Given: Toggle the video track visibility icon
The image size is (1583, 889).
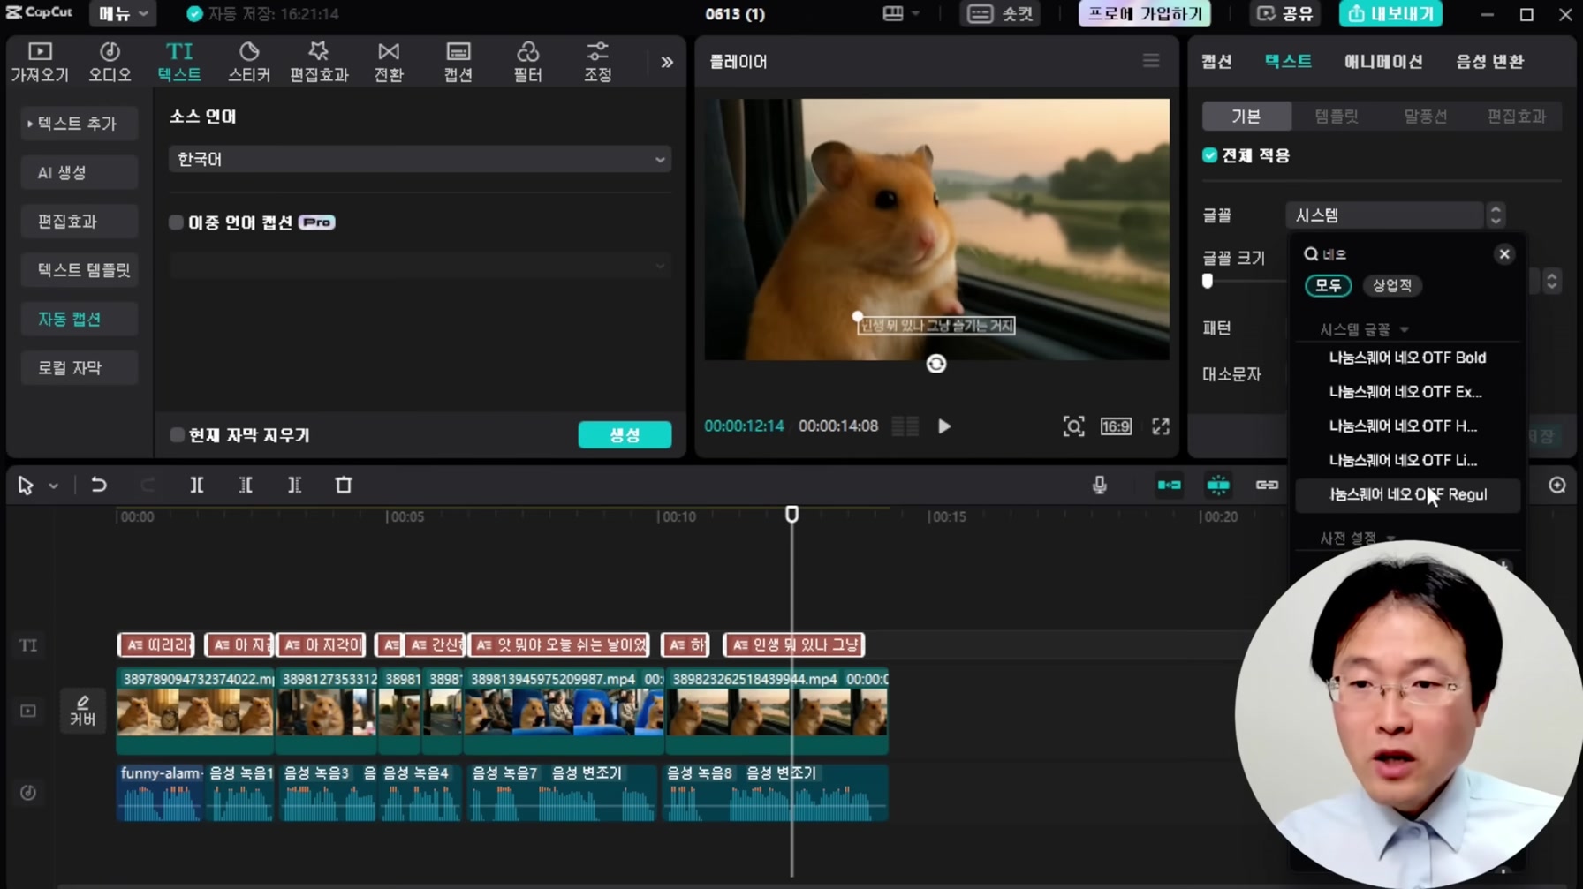Looking at the screenshot, I should 28,711.
